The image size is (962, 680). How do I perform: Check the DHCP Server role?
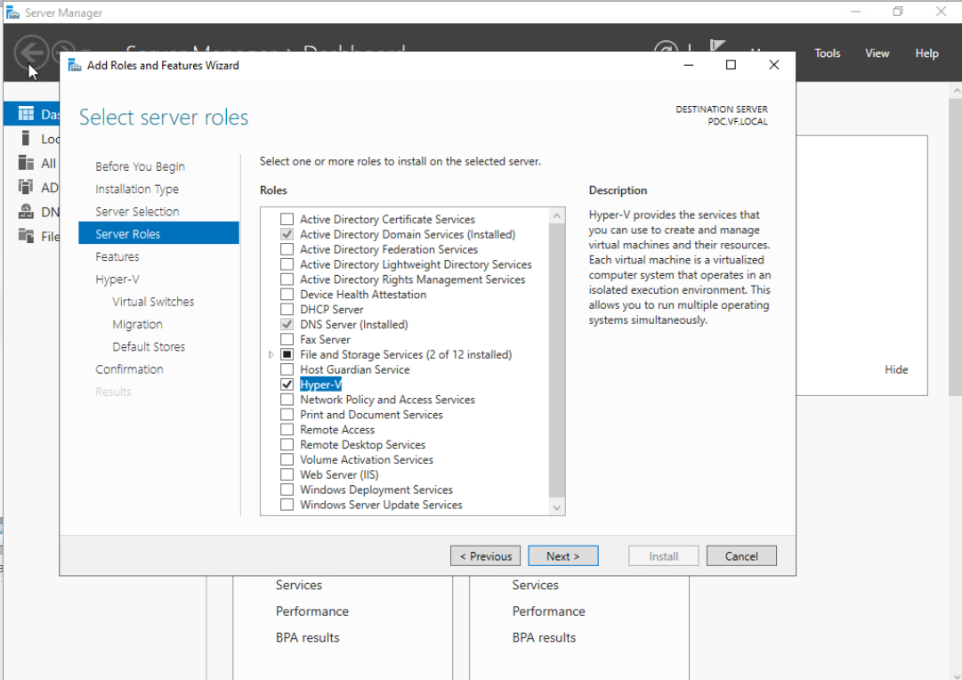click(x=287, y=309)
